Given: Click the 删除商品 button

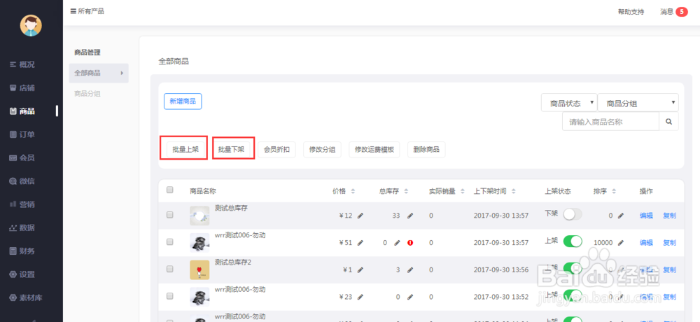Looking at the screenshot, I should [x=426, y=150].
